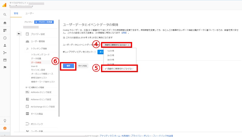The height and width of the screenshot is (137, 242).
Task: Switch to the ユーザー tab
Action: [30, 14]
